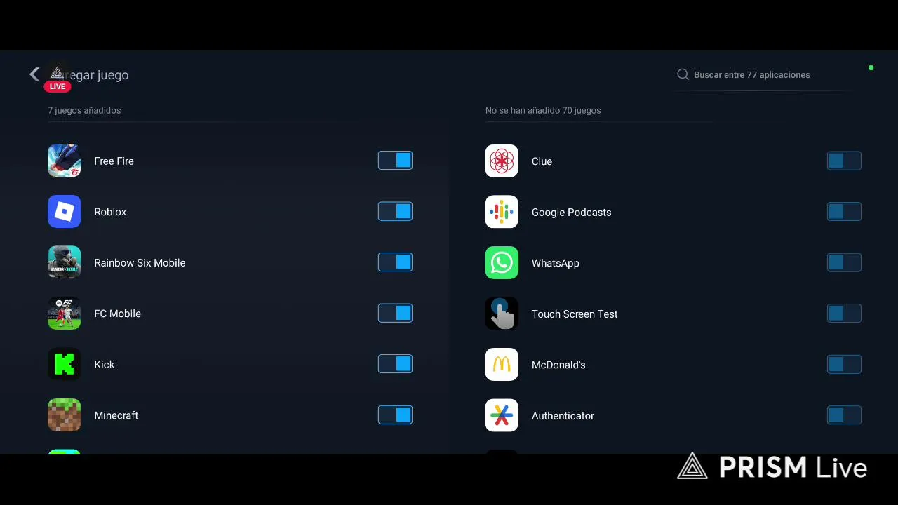Enable the McDonald's toggle
This screenshot has width=898, height=505.
click(844, 364)
